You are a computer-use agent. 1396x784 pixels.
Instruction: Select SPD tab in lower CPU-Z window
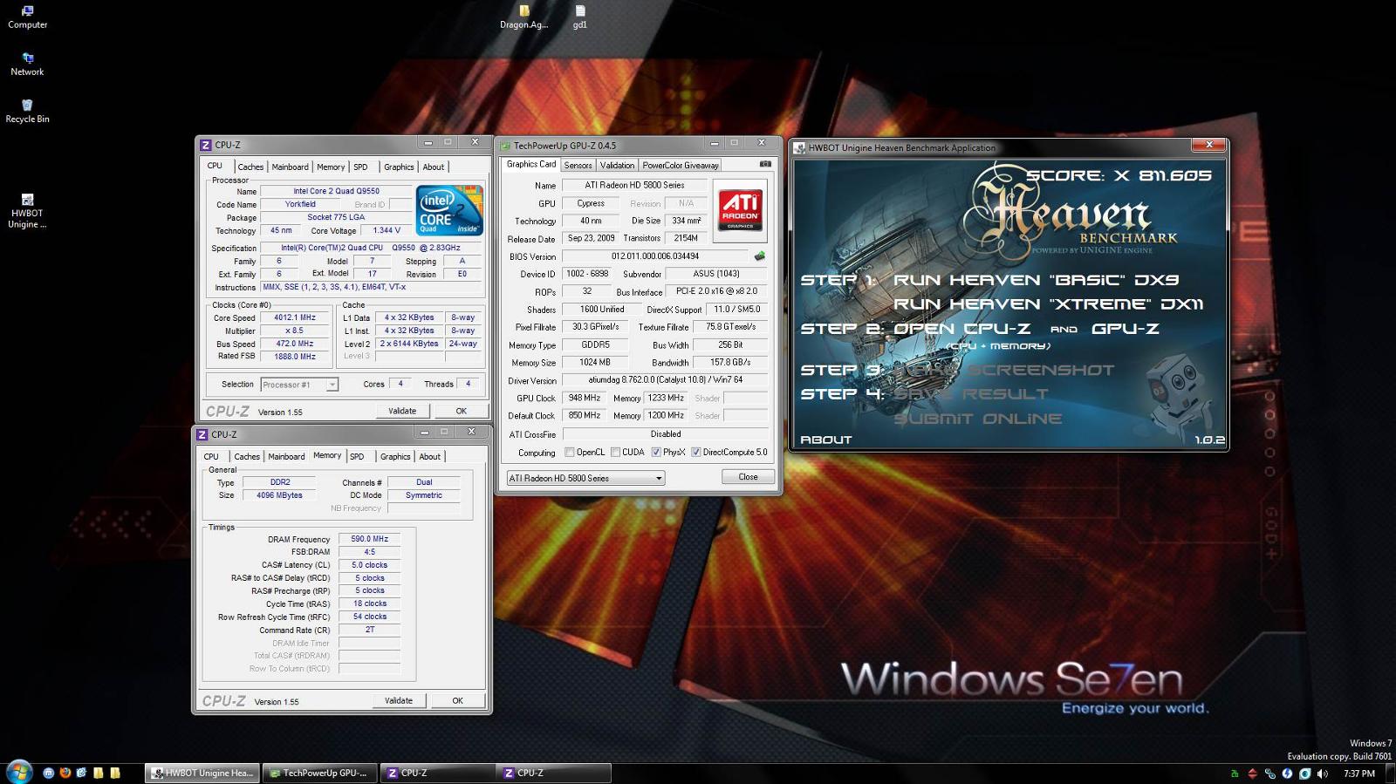click(357, 456)
